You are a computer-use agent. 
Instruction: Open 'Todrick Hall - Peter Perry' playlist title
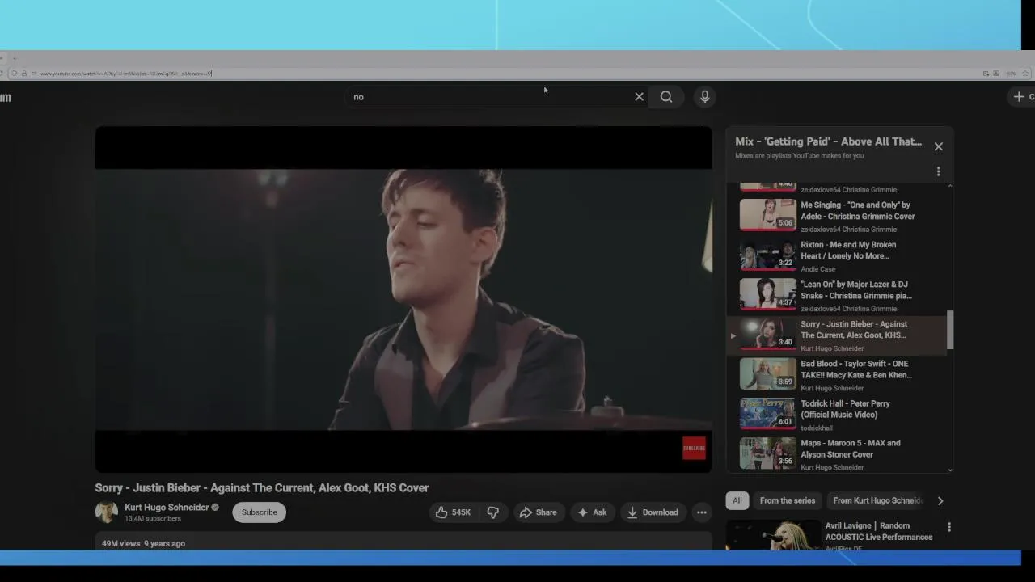pos(845,409)
